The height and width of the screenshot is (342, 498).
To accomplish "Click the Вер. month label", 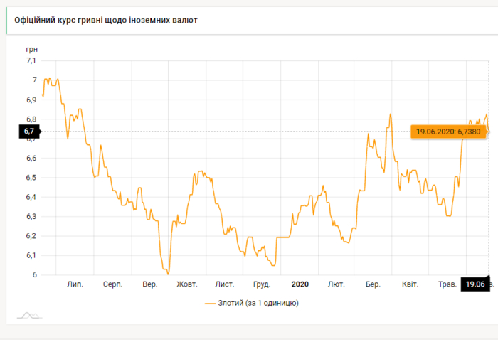I will (150, 284).
